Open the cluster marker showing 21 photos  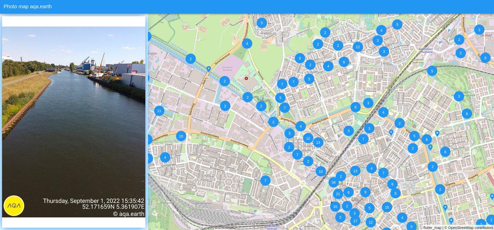pyautogui.click(x=338, y=194)
